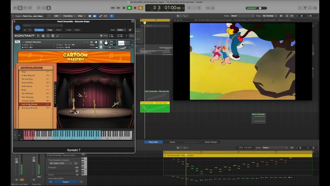The width and height of the screenshot is (330, 186).
Task: Click Undo in the plug-in header
Action: coord(69,30)
